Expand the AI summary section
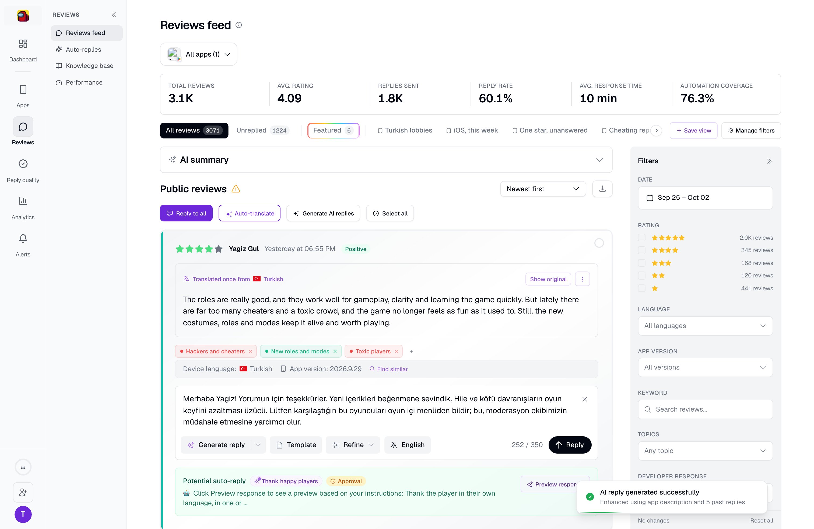Viewport: 814px width, 529px height. pos(386,160)
